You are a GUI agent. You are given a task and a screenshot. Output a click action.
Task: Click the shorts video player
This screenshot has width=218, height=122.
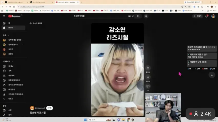click(117, 70)
